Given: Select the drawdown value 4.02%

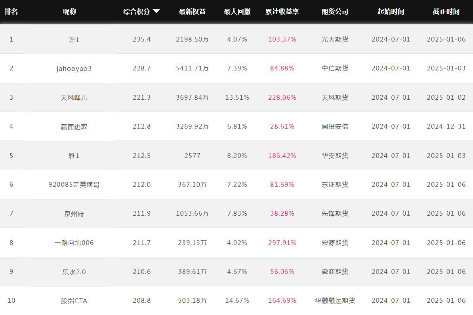Looking at the screenshot, I should pos(237,242).
